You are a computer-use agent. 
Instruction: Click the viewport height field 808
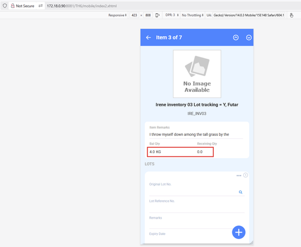coord(148,15)
